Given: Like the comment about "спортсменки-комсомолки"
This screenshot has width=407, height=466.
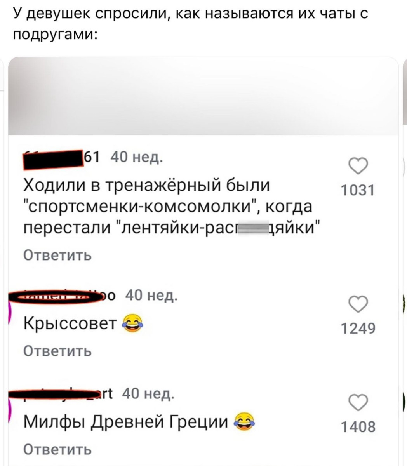Looking at the screenshot, I should click(x=357, y=166).
